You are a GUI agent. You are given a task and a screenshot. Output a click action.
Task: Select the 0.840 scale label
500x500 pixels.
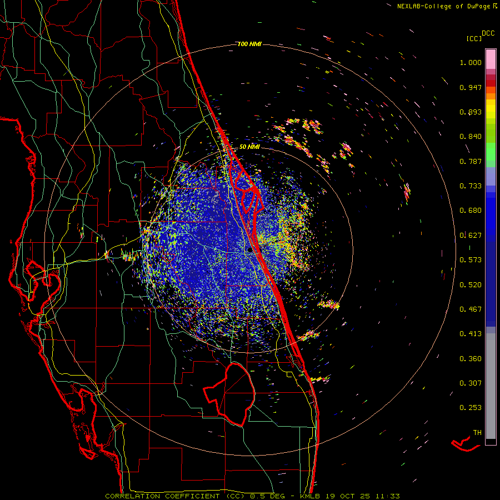tap(471, 137)
